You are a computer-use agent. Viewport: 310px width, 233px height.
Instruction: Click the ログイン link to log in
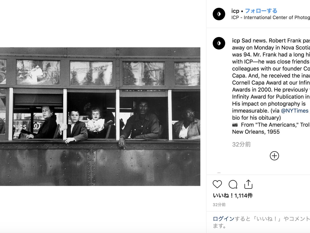tap(223, 219)
